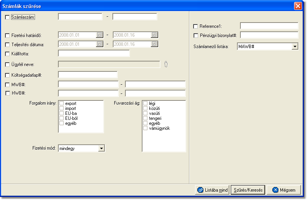Enable the Reference1 checkbox
The height and width of the screenshot is (200, 307).
[x=195, y=26]
